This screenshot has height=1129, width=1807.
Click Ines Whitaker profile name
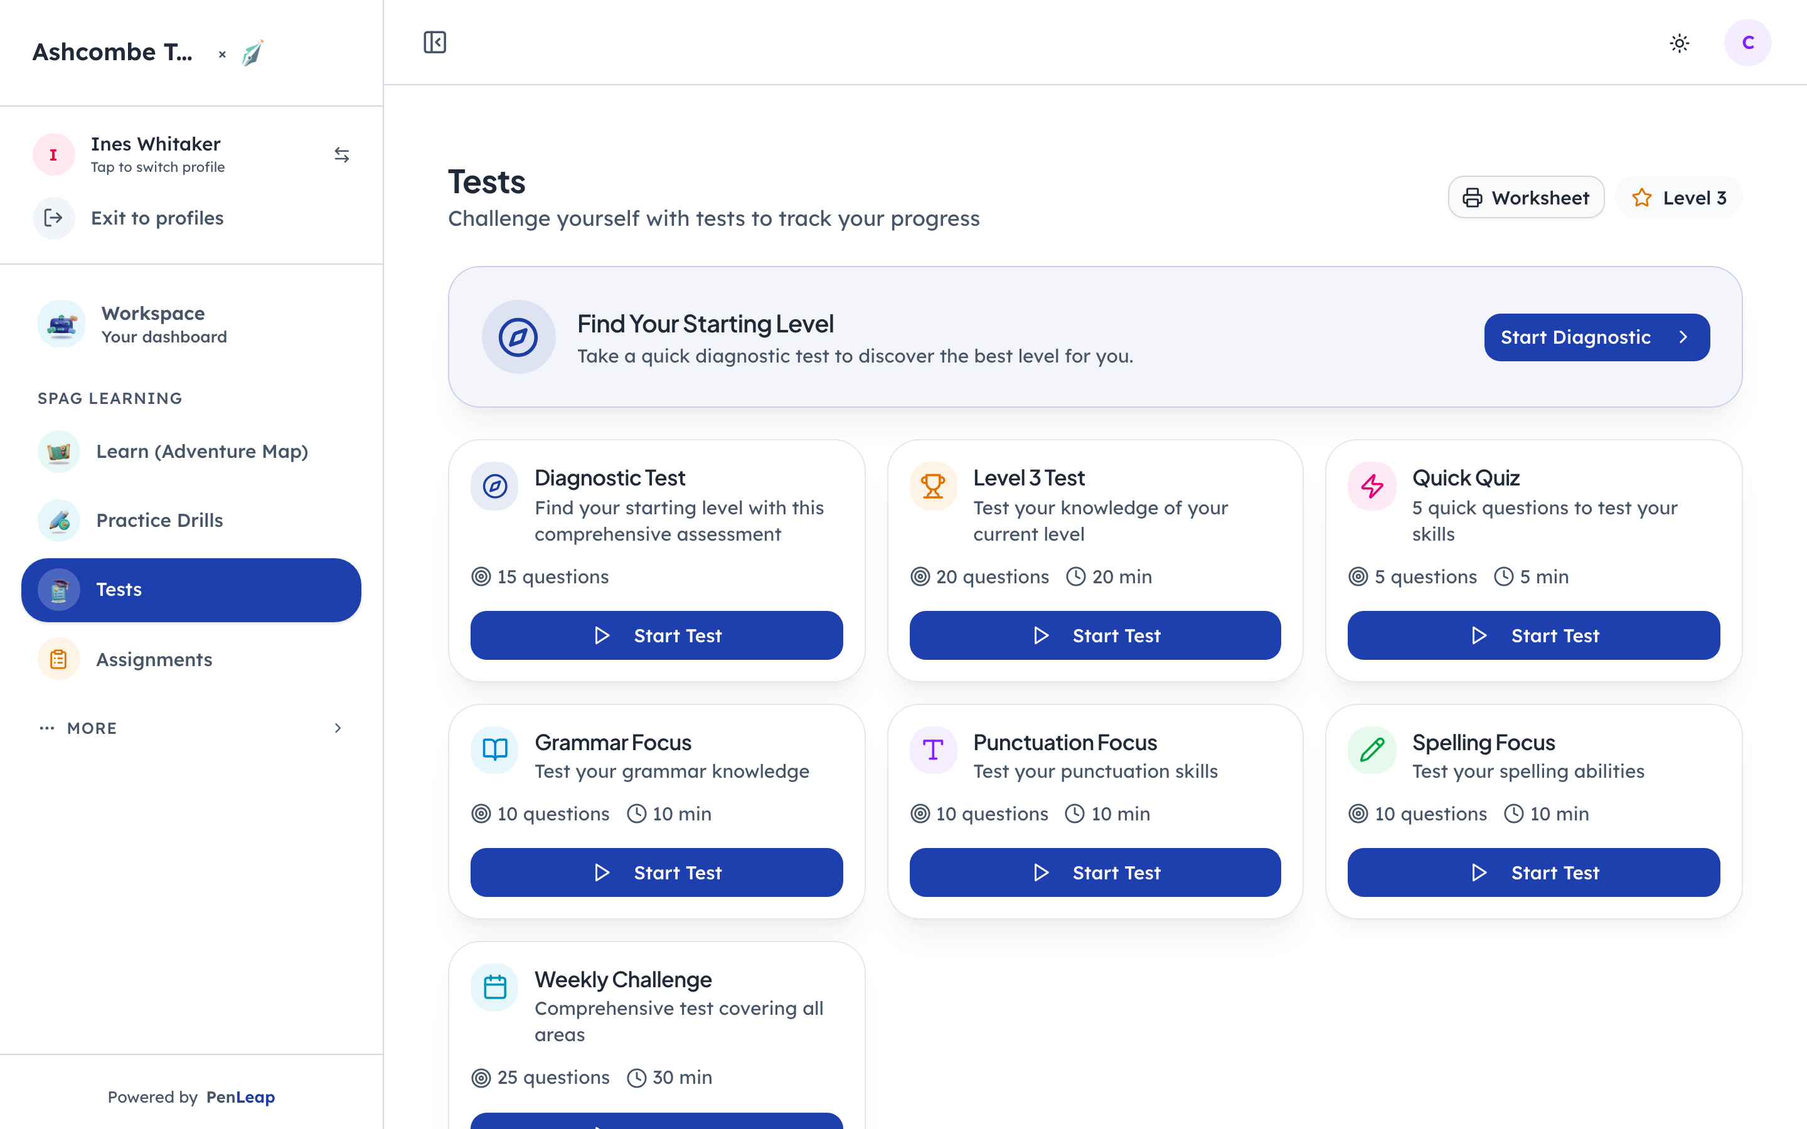click(156, 144)
